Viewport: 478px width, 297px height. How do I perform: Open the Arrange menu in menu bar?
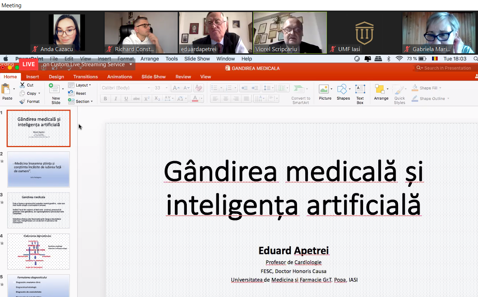point(150,59)
